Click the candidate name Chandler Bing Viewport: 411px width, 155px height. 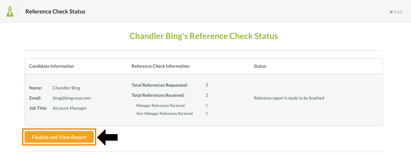click(67, 88)
